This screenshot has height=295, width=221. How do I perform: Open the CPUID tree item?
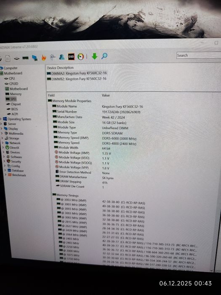coord(13,84)
